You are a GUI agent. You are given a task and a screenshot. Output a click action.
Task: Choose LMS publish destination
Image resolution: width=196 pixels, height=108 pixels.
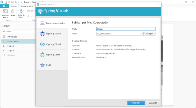(x=53, y=65)
